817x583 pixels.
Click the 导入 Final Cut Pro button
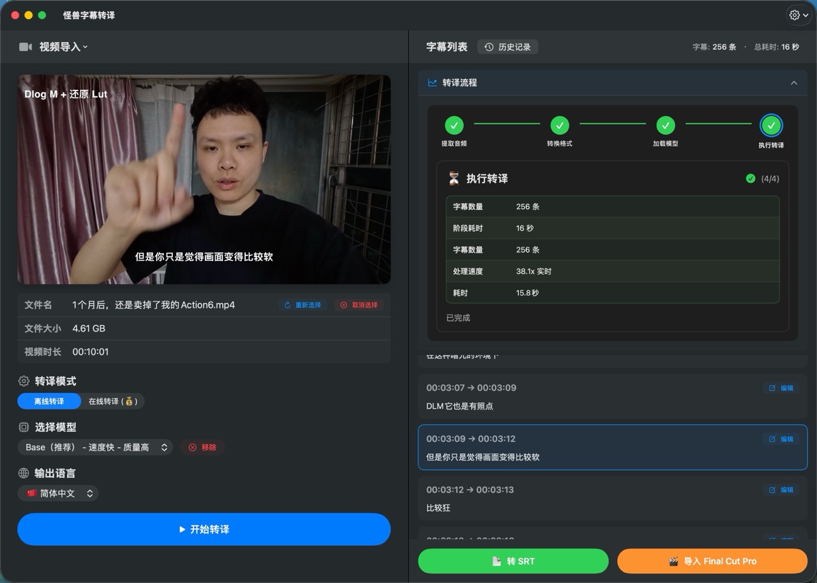(x=712, y=561)
